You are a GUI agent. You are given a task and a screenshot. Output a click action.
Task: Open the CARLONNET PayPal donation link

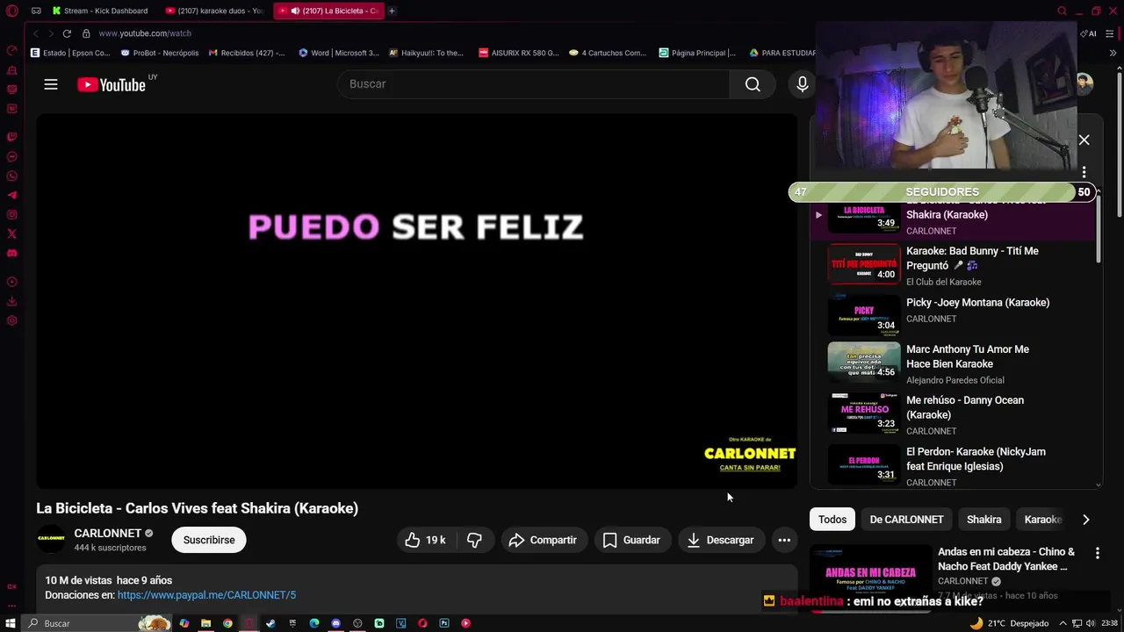(206, 595)
